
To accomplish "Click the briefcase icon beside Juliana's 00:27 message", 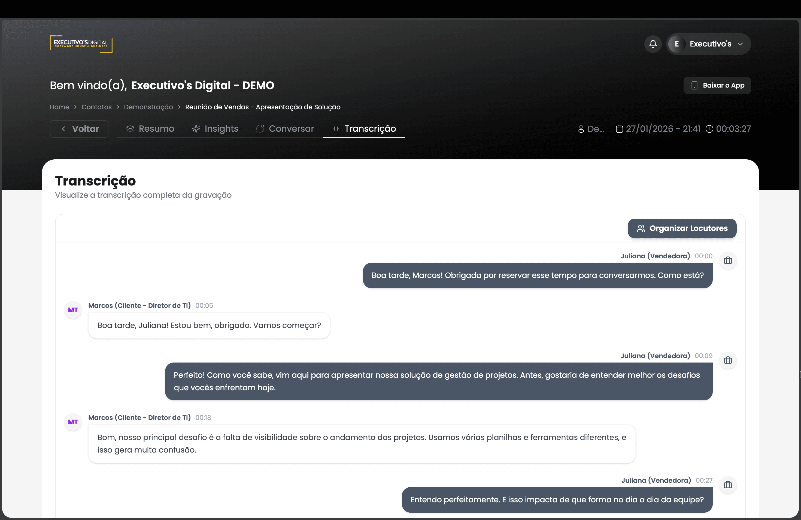I will [x=728, y=485].
